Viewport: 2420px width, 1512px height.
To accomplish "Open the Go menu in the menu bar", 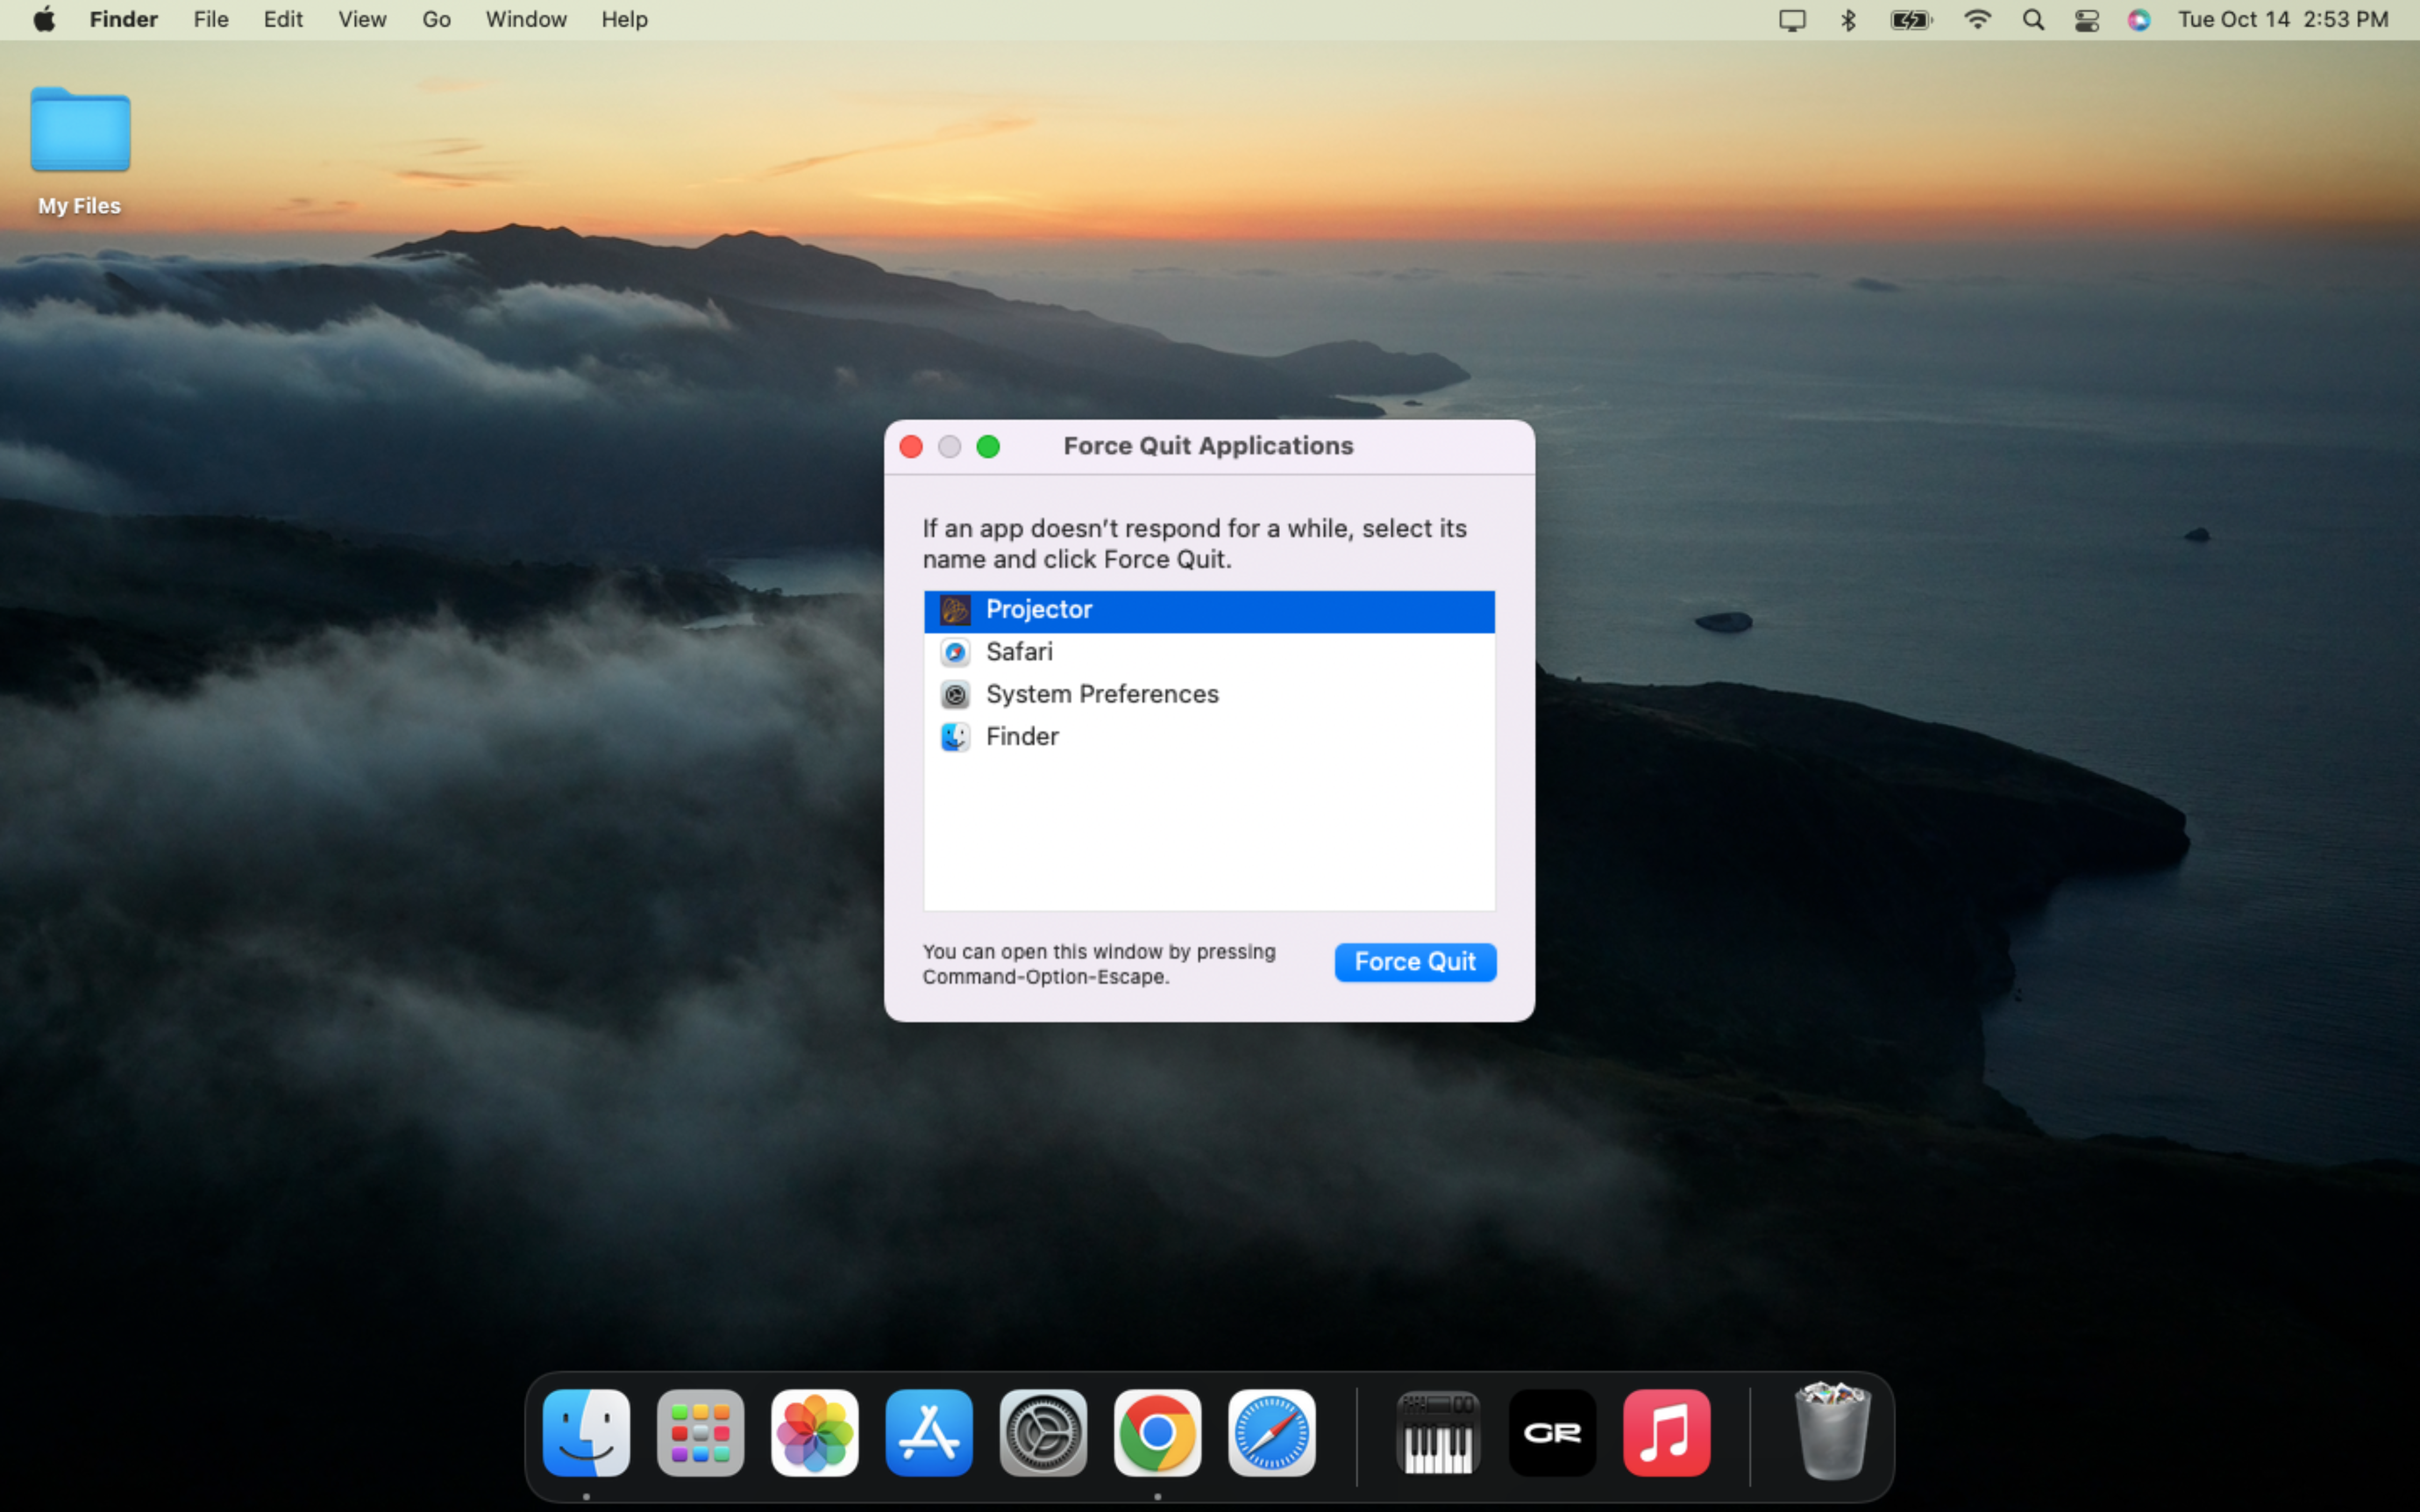I will pos(435,19).
